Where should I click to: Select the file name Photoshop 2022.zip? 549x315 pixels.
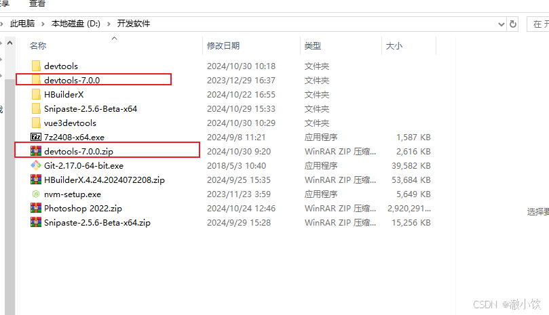click(83, 209)
